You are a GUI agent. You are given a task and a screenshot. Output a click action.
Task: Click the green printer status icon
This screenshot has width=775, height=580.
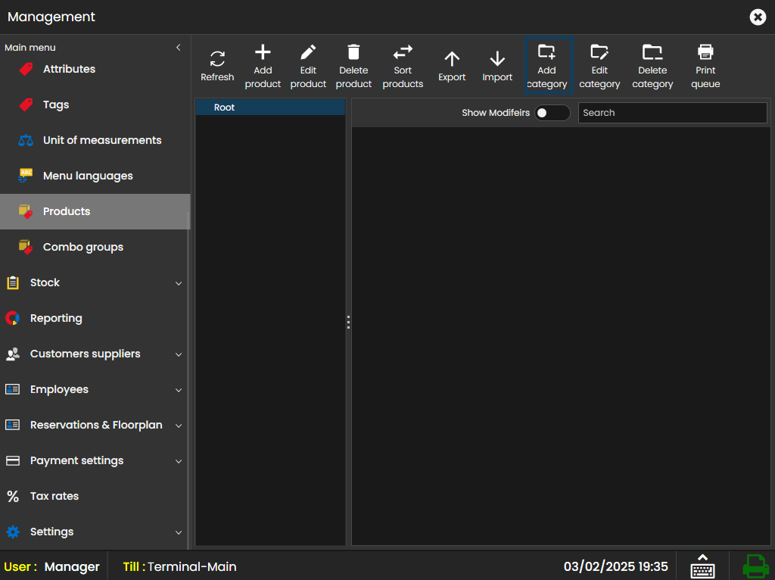click(755, 566)
